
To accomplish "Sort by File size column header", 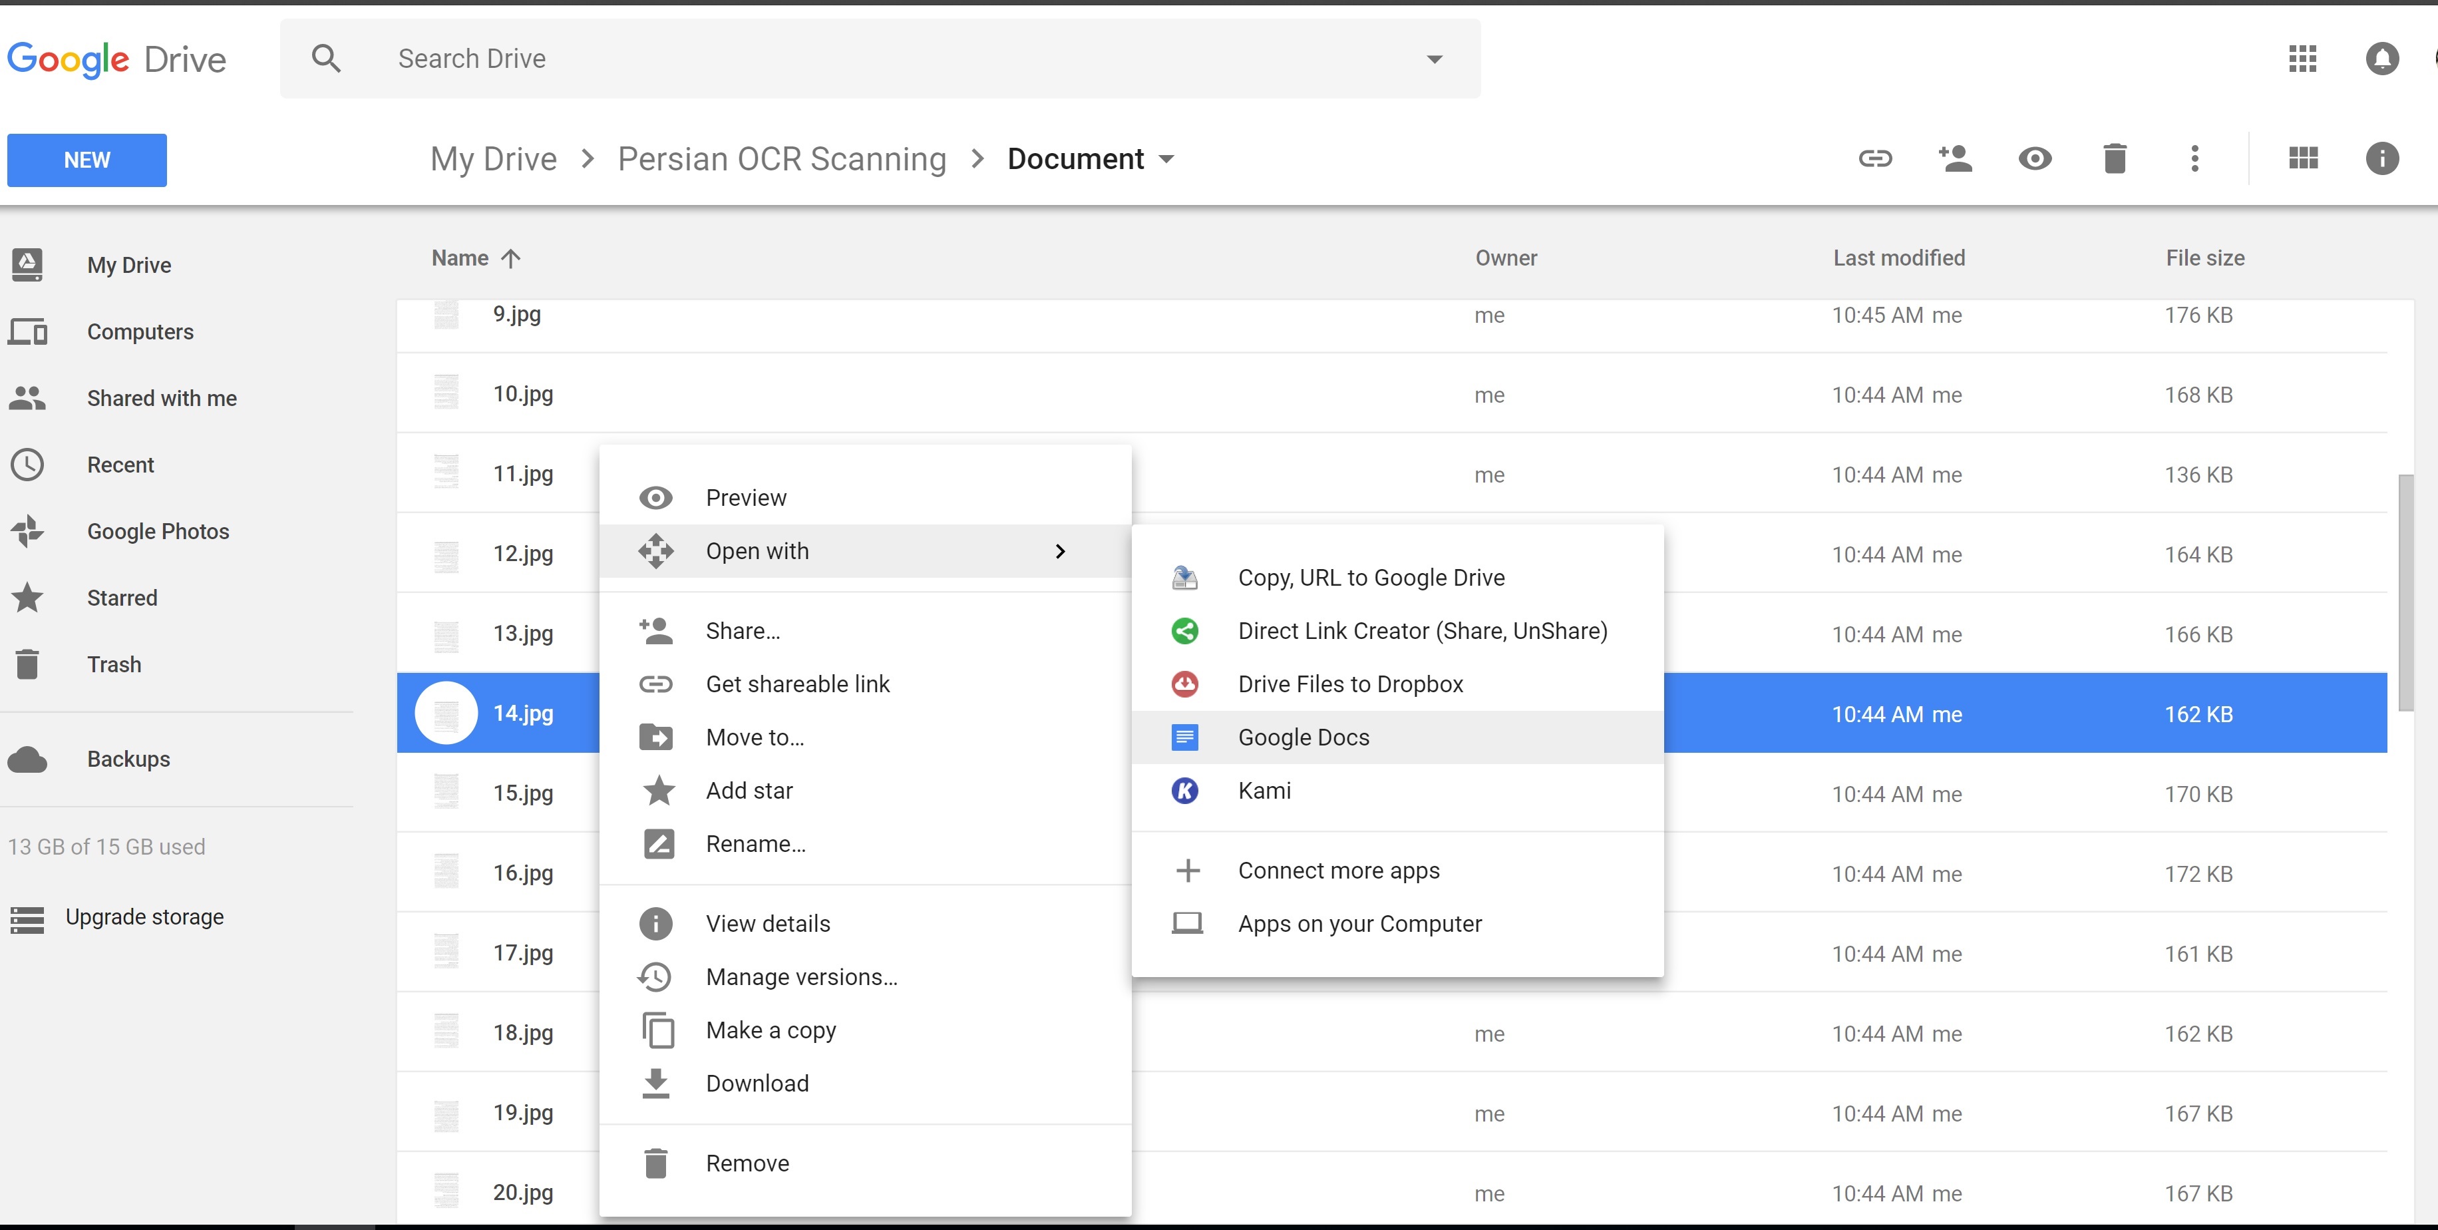I will point(2204,258).
